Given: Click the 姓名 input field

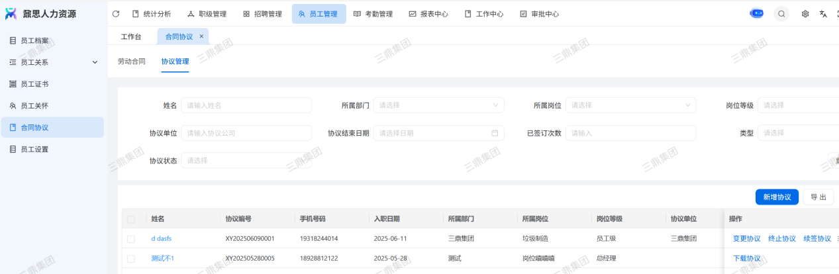Looking at the screenshot, I should point(246,105).
